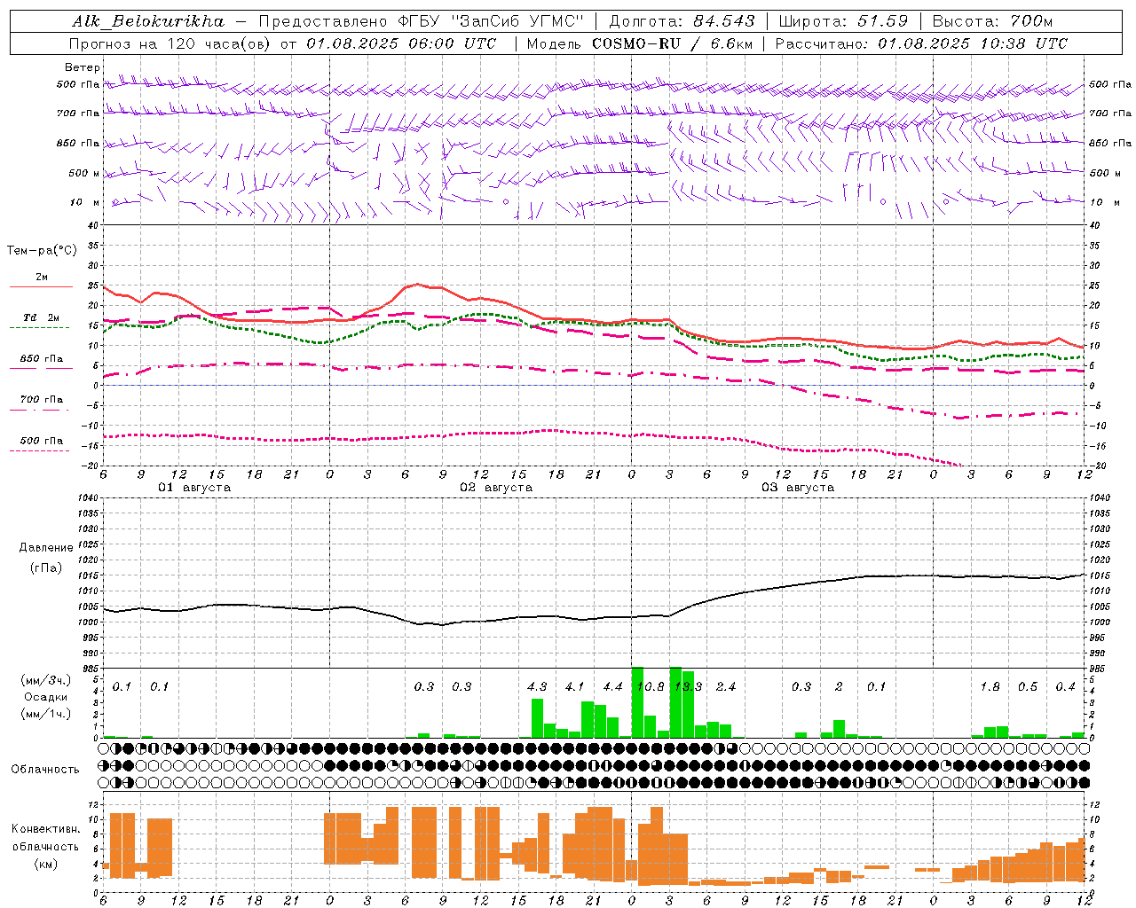Click the (мм/1ч.) precipitation unit label
Screen dimensions: 1136x908
coord(45,714)
